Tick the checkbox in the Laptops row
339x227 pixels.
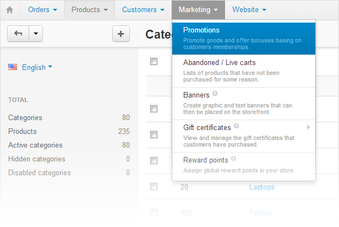154,187
